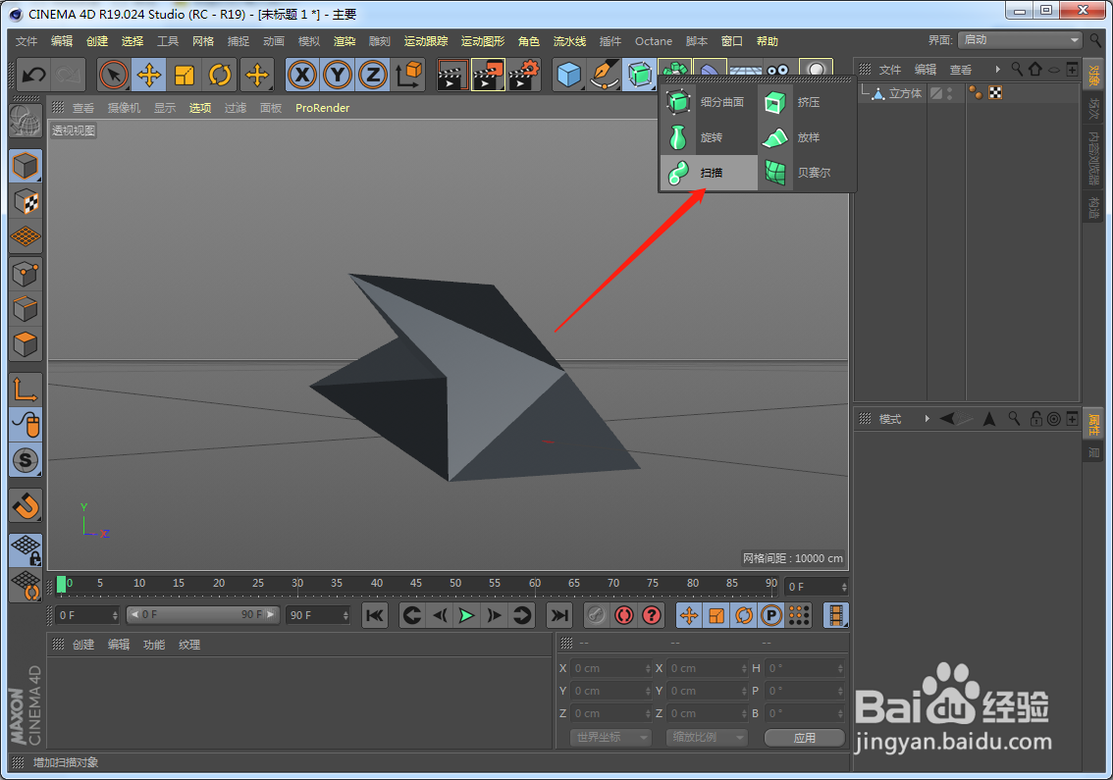Toggle X axis lock
The image size is (1113, 780).
tap(302, 75)
